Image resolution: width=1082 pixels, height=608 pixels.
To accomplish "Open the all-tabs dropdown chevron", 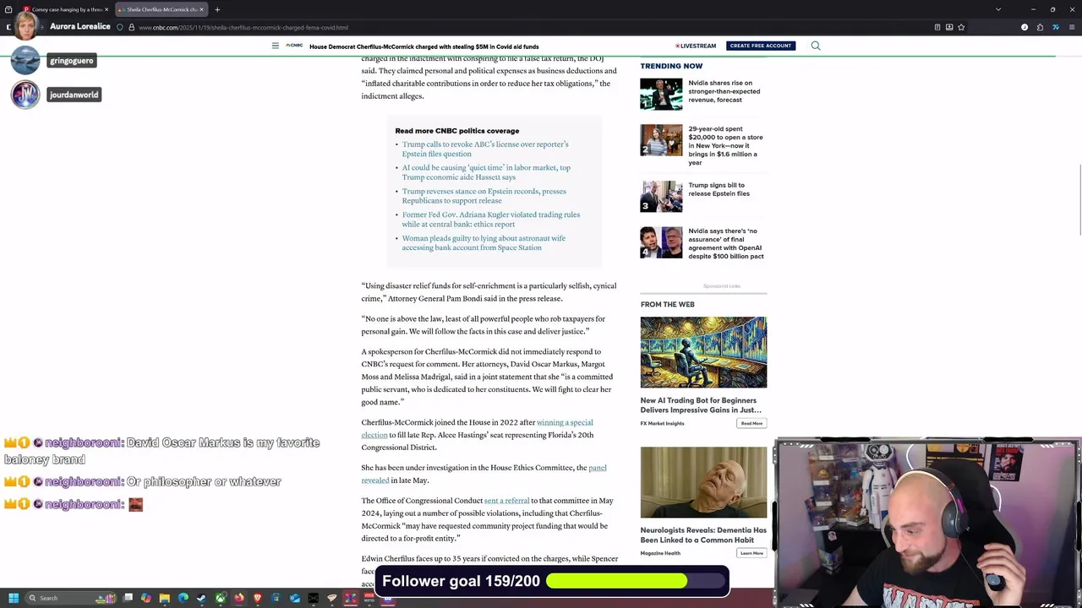I will click(998, 9).
